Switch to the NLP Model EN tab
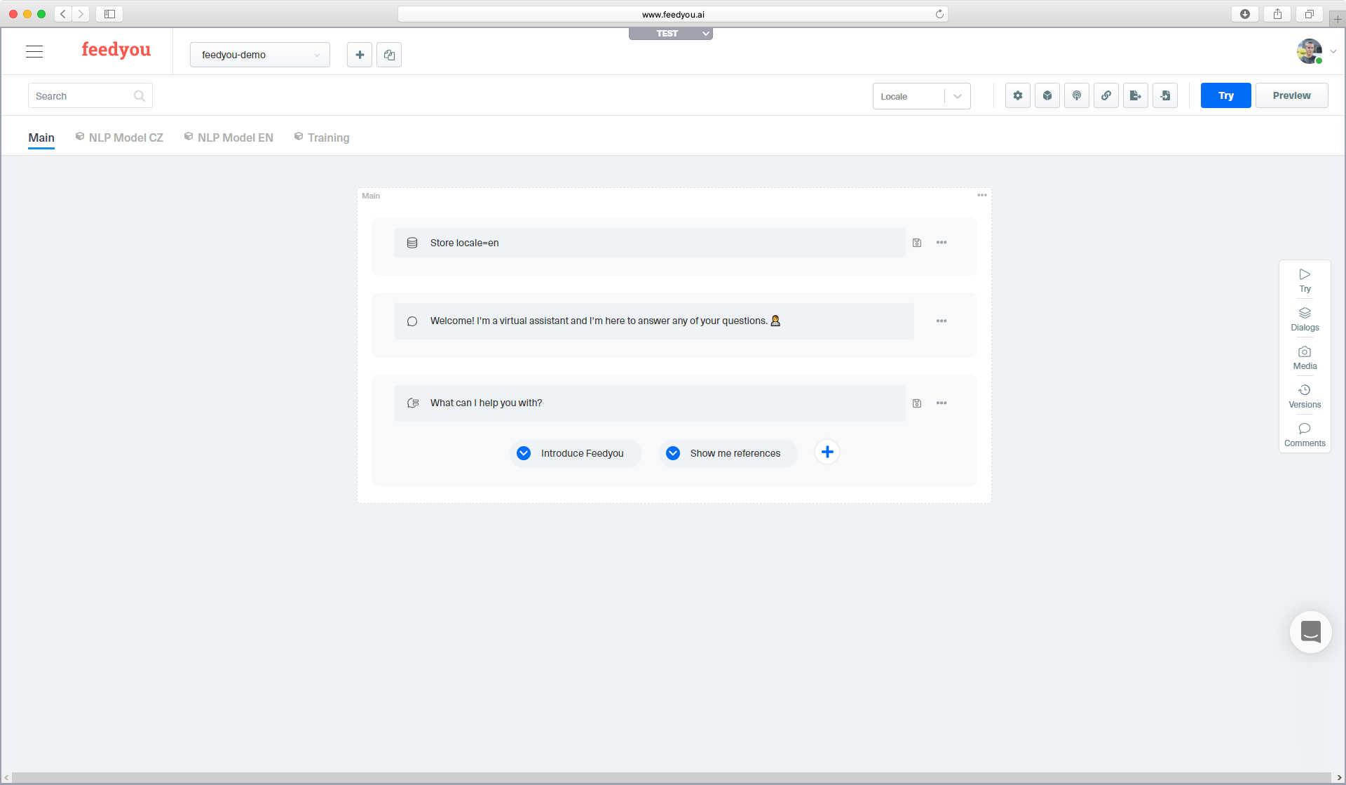This screenshot has width=1346, height=785. 234,137
